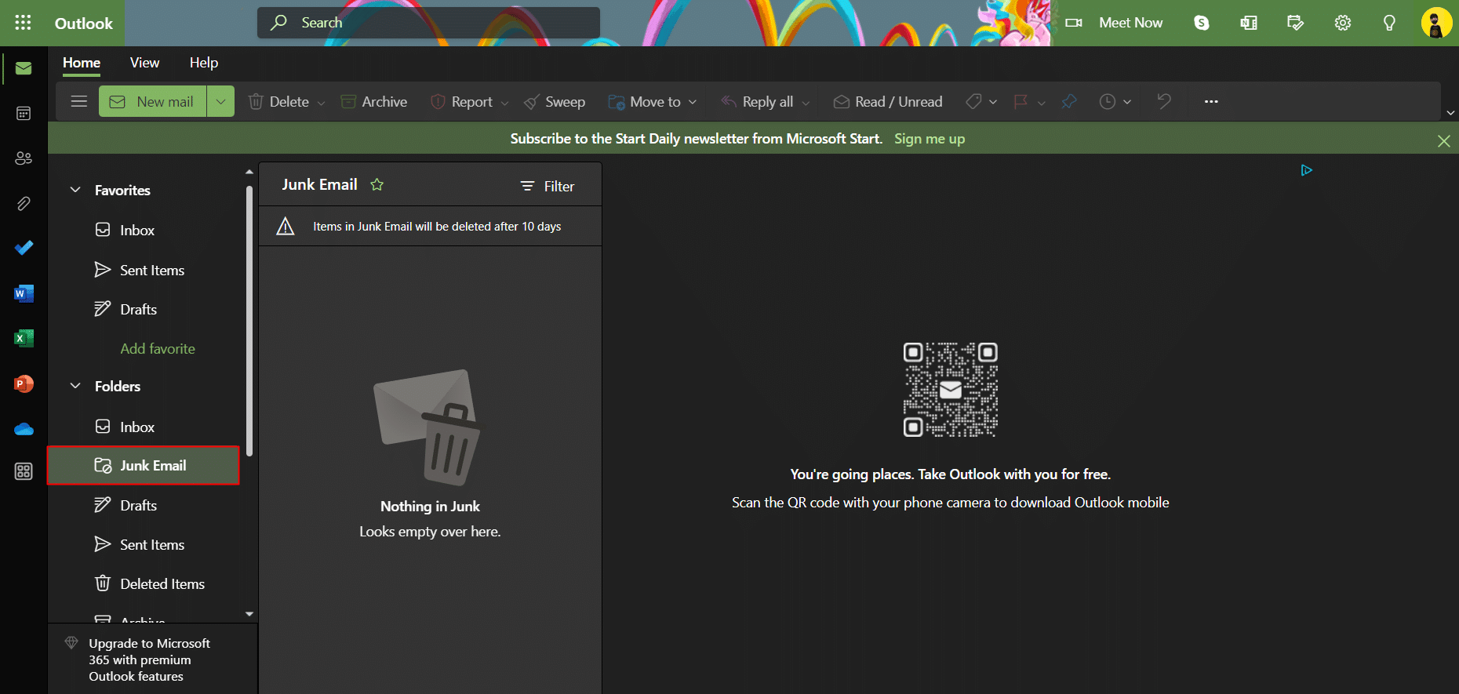
Task: Collapse the Folders section
Action: [x=75, y=386]
